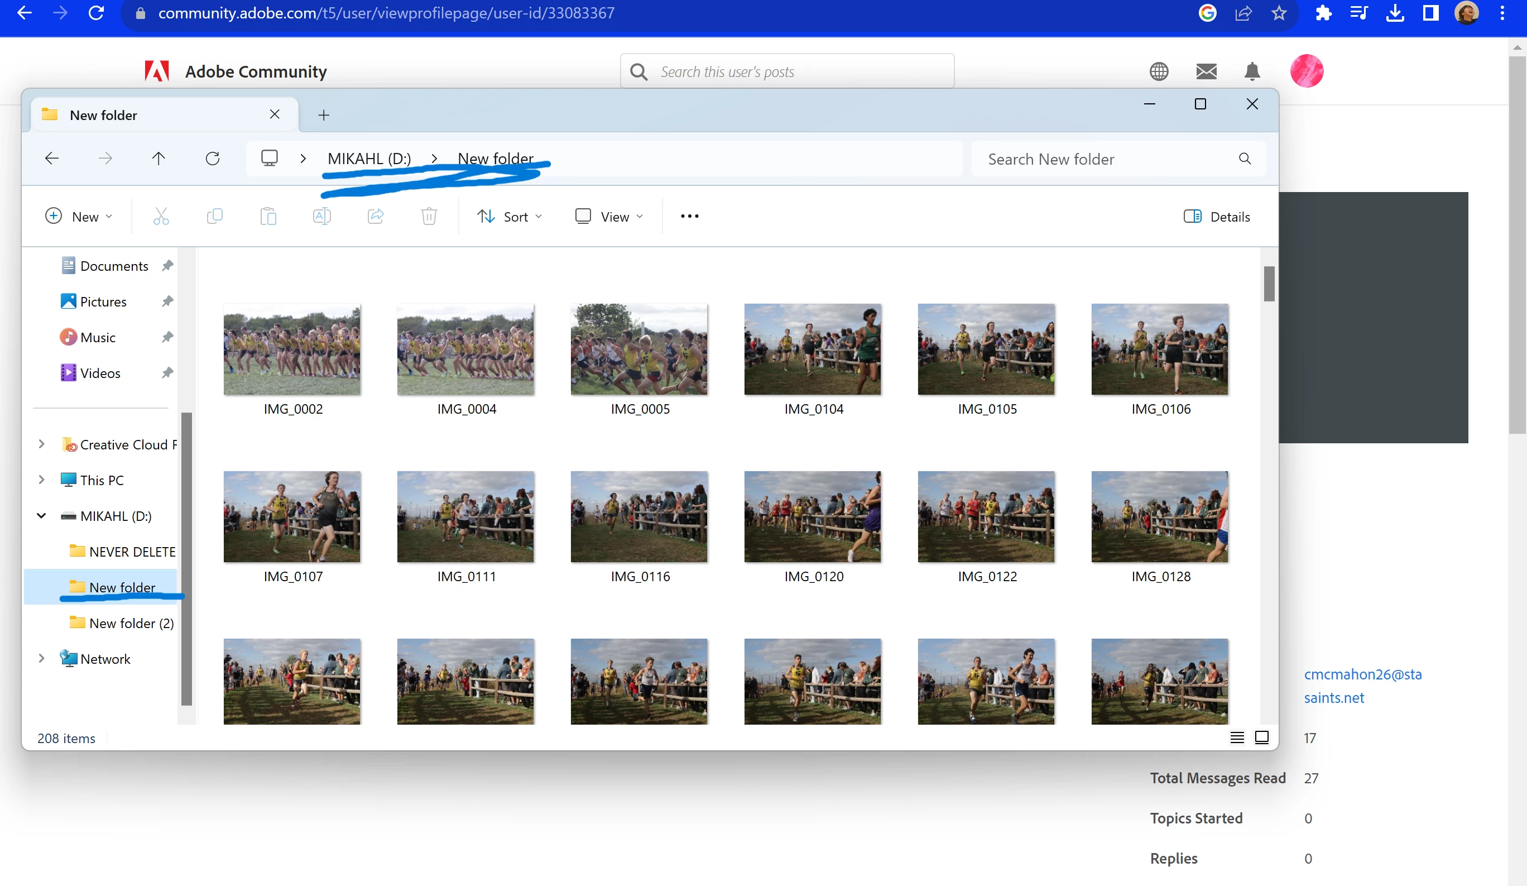The height and width of the screenshot is (886, 1527).
Task: Click the Paste clipboard icon
Action: pos(268,217)
